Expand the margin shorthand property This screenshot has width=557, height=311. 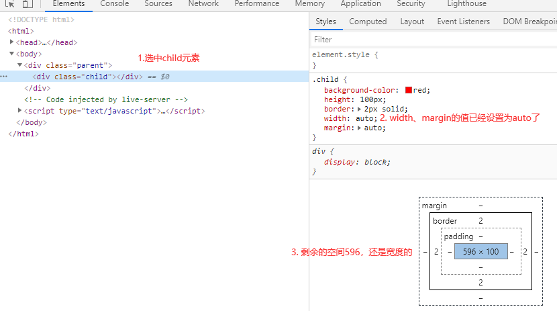click(359, 128)
